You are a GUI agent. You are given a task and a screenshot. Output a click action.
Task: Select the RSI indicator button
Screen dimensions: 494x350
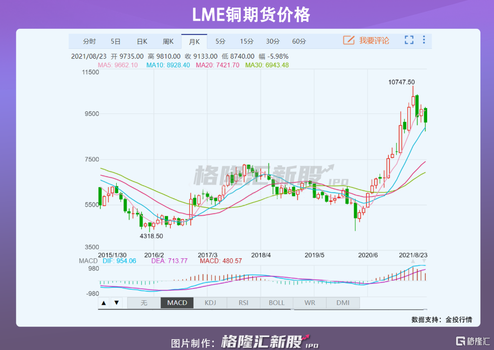[x=243, y=303]
